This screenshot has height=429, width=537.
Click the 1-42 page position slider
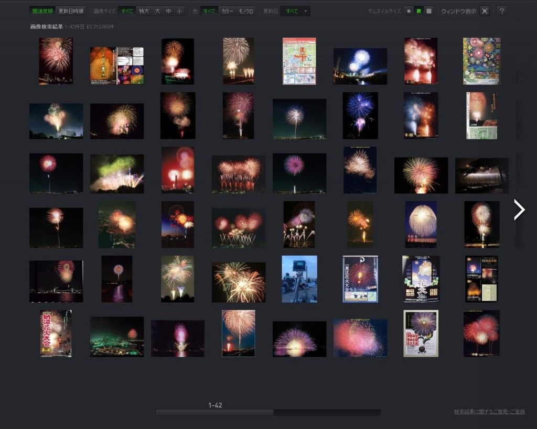(x=214, y=413)
